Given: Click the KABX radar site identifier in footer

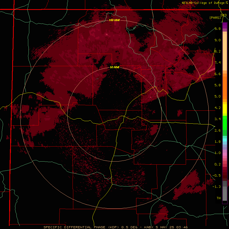Looking at the screenshot, I should click(149, 227).
